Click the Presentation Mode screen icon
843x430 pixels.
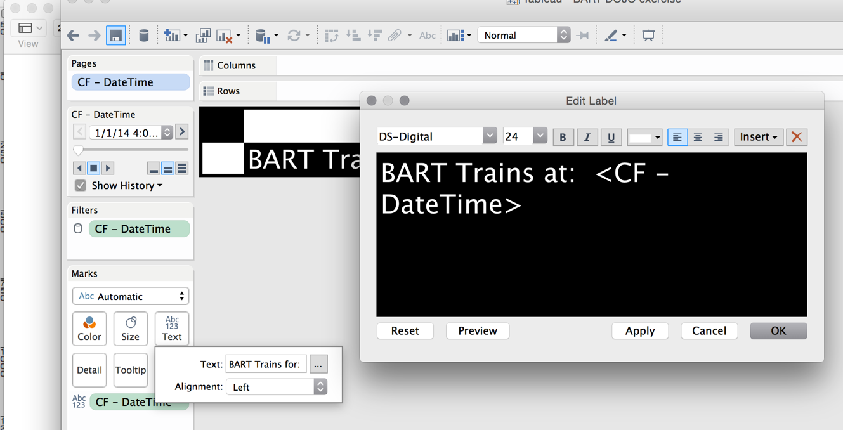tap(648, 36)
